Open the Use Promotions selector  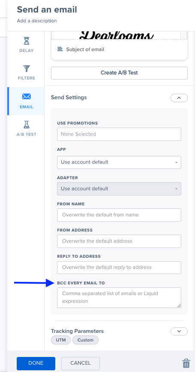(119, 134)
